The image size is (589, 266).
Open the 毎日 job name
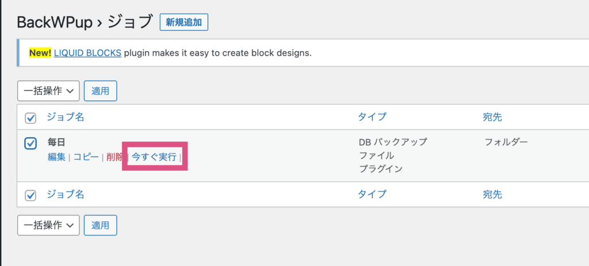[x=56, y=142]
